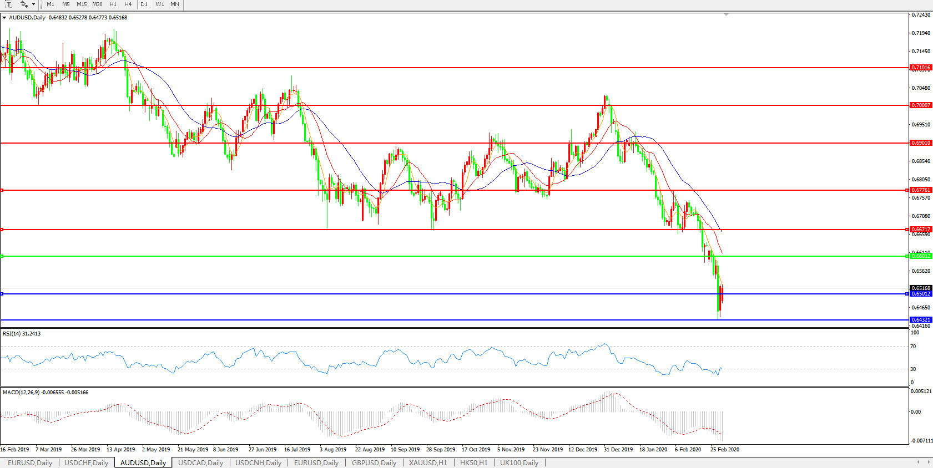
Task: Expand the AUDUSD,Daily chart title triangle
Action: pos(4,18)
